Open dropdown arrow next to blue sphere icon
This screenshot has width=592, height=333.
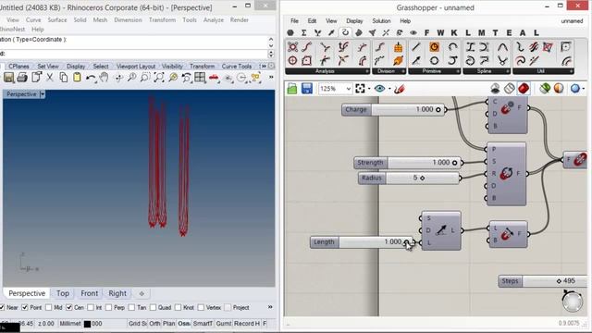pos(584,89)
